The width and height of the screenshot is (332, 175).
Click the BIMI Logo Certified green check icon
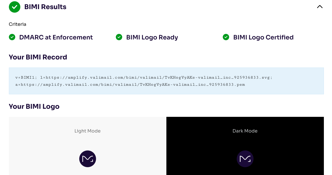(226, 37)
